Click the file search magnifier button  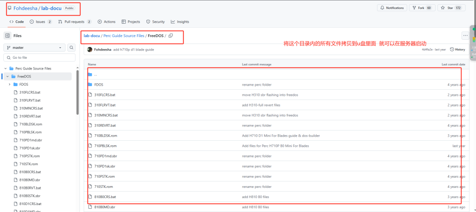[72, 47]
